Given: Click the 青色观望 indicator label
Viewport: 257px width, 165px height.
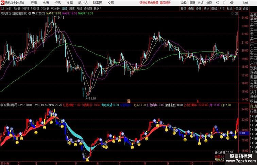Looking at the screenshot, I should point(107,105).
